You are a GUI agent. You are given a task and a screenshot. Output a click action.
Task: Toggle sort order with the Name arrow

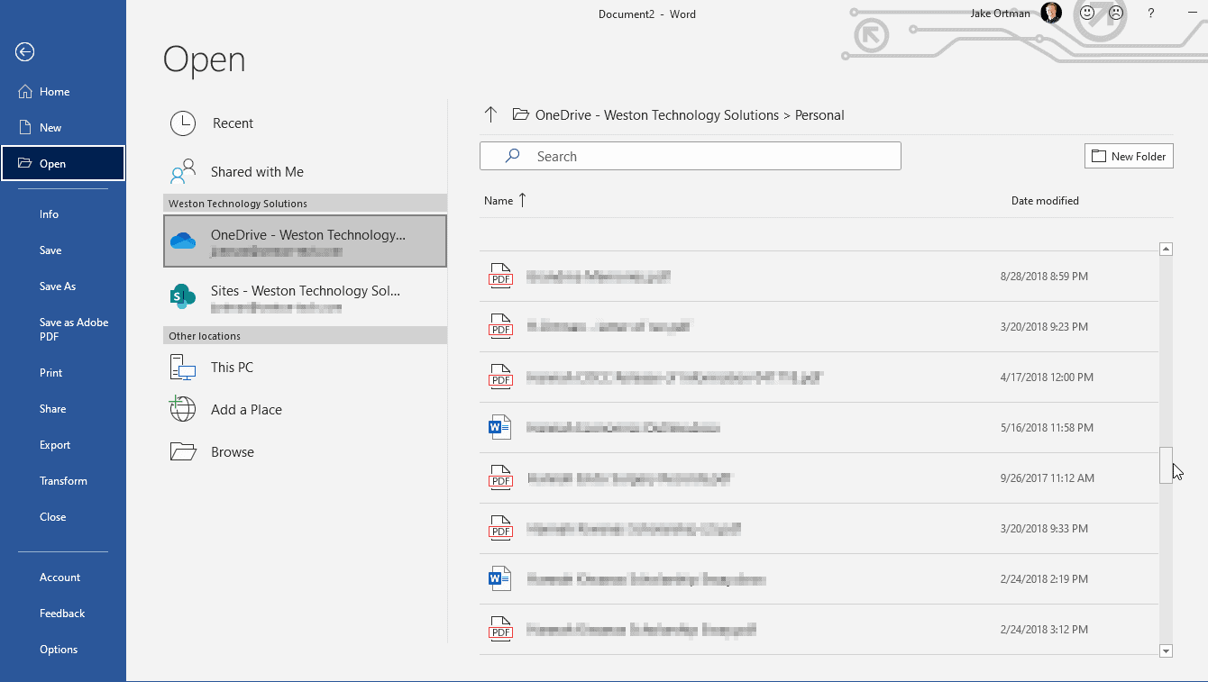coord(522,200)
